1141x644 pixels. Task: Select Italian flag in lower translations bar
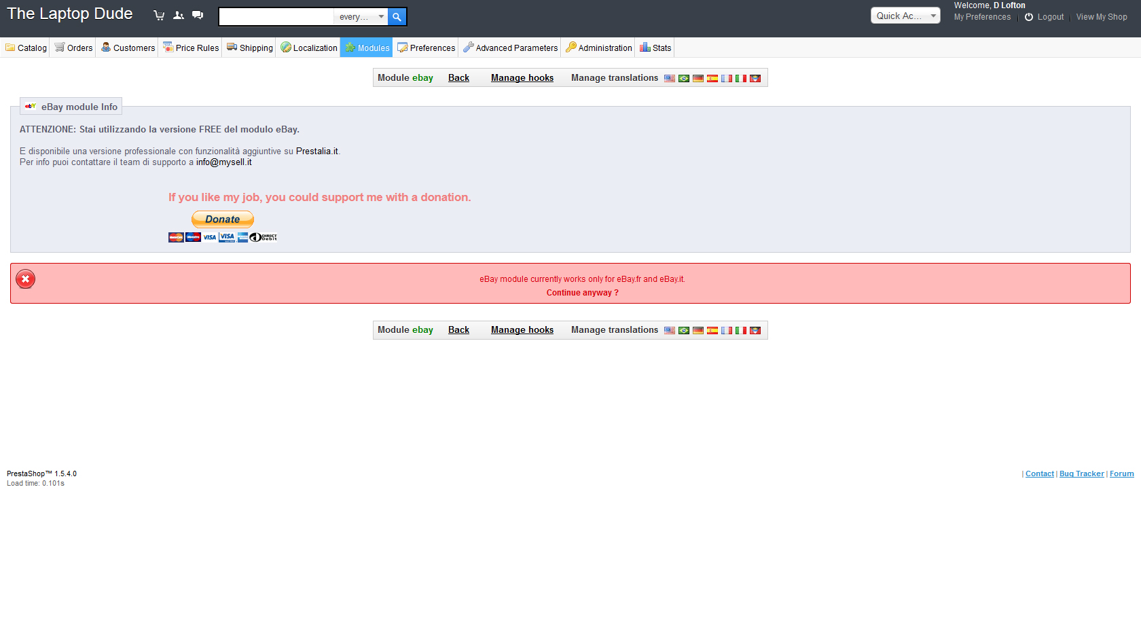click(741, 331)
